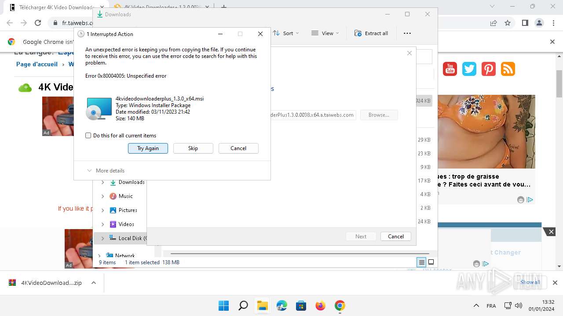
Task: Check 'Do this for all current items'
Action: point(88,136)
